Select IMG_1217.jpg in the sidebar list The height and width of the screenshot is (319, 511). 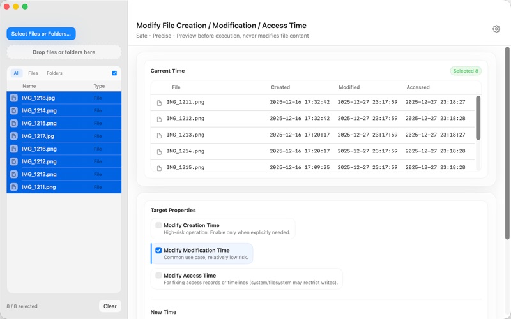(64, 136)
